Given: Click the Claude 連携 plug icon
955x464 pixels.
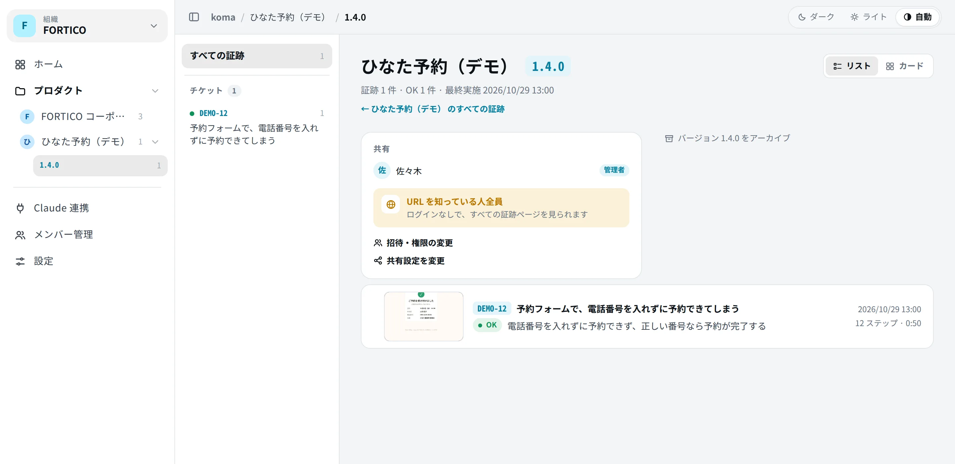Looking at the screenshot, I should pyautogui.click(x=20, y=208).
